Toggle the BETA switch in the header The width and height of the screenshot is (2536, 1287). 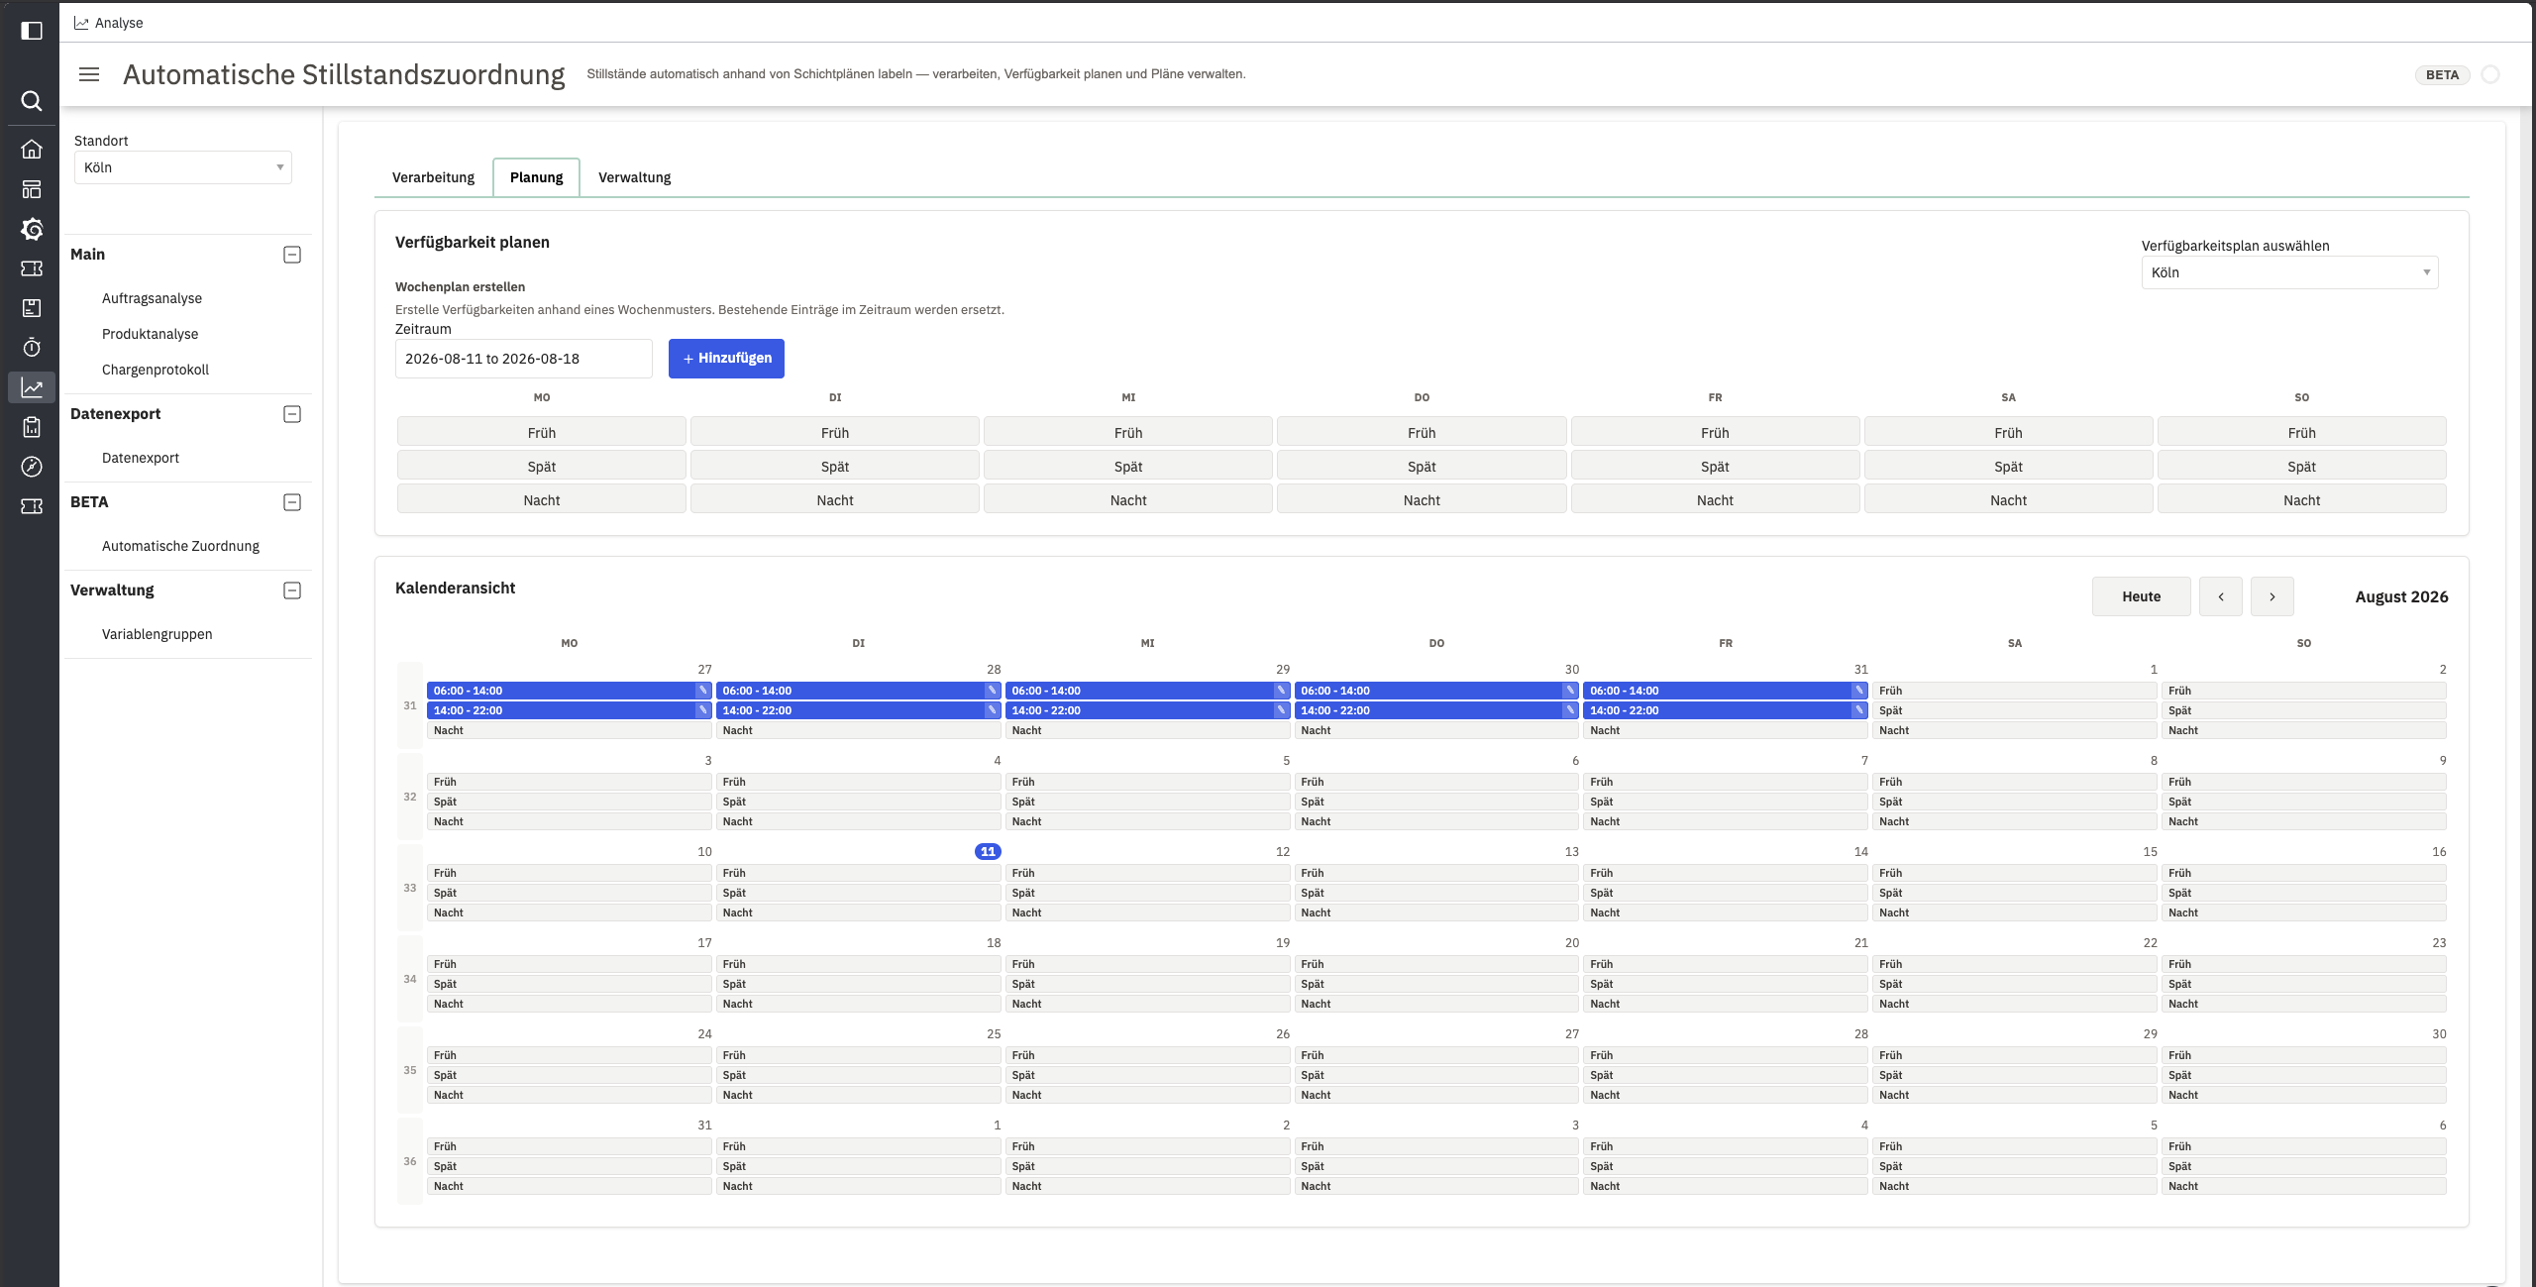[x=2490, y=74]
